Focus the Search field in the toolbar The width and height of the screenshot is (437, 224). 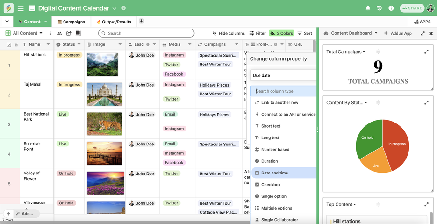[x=146, y=33]
